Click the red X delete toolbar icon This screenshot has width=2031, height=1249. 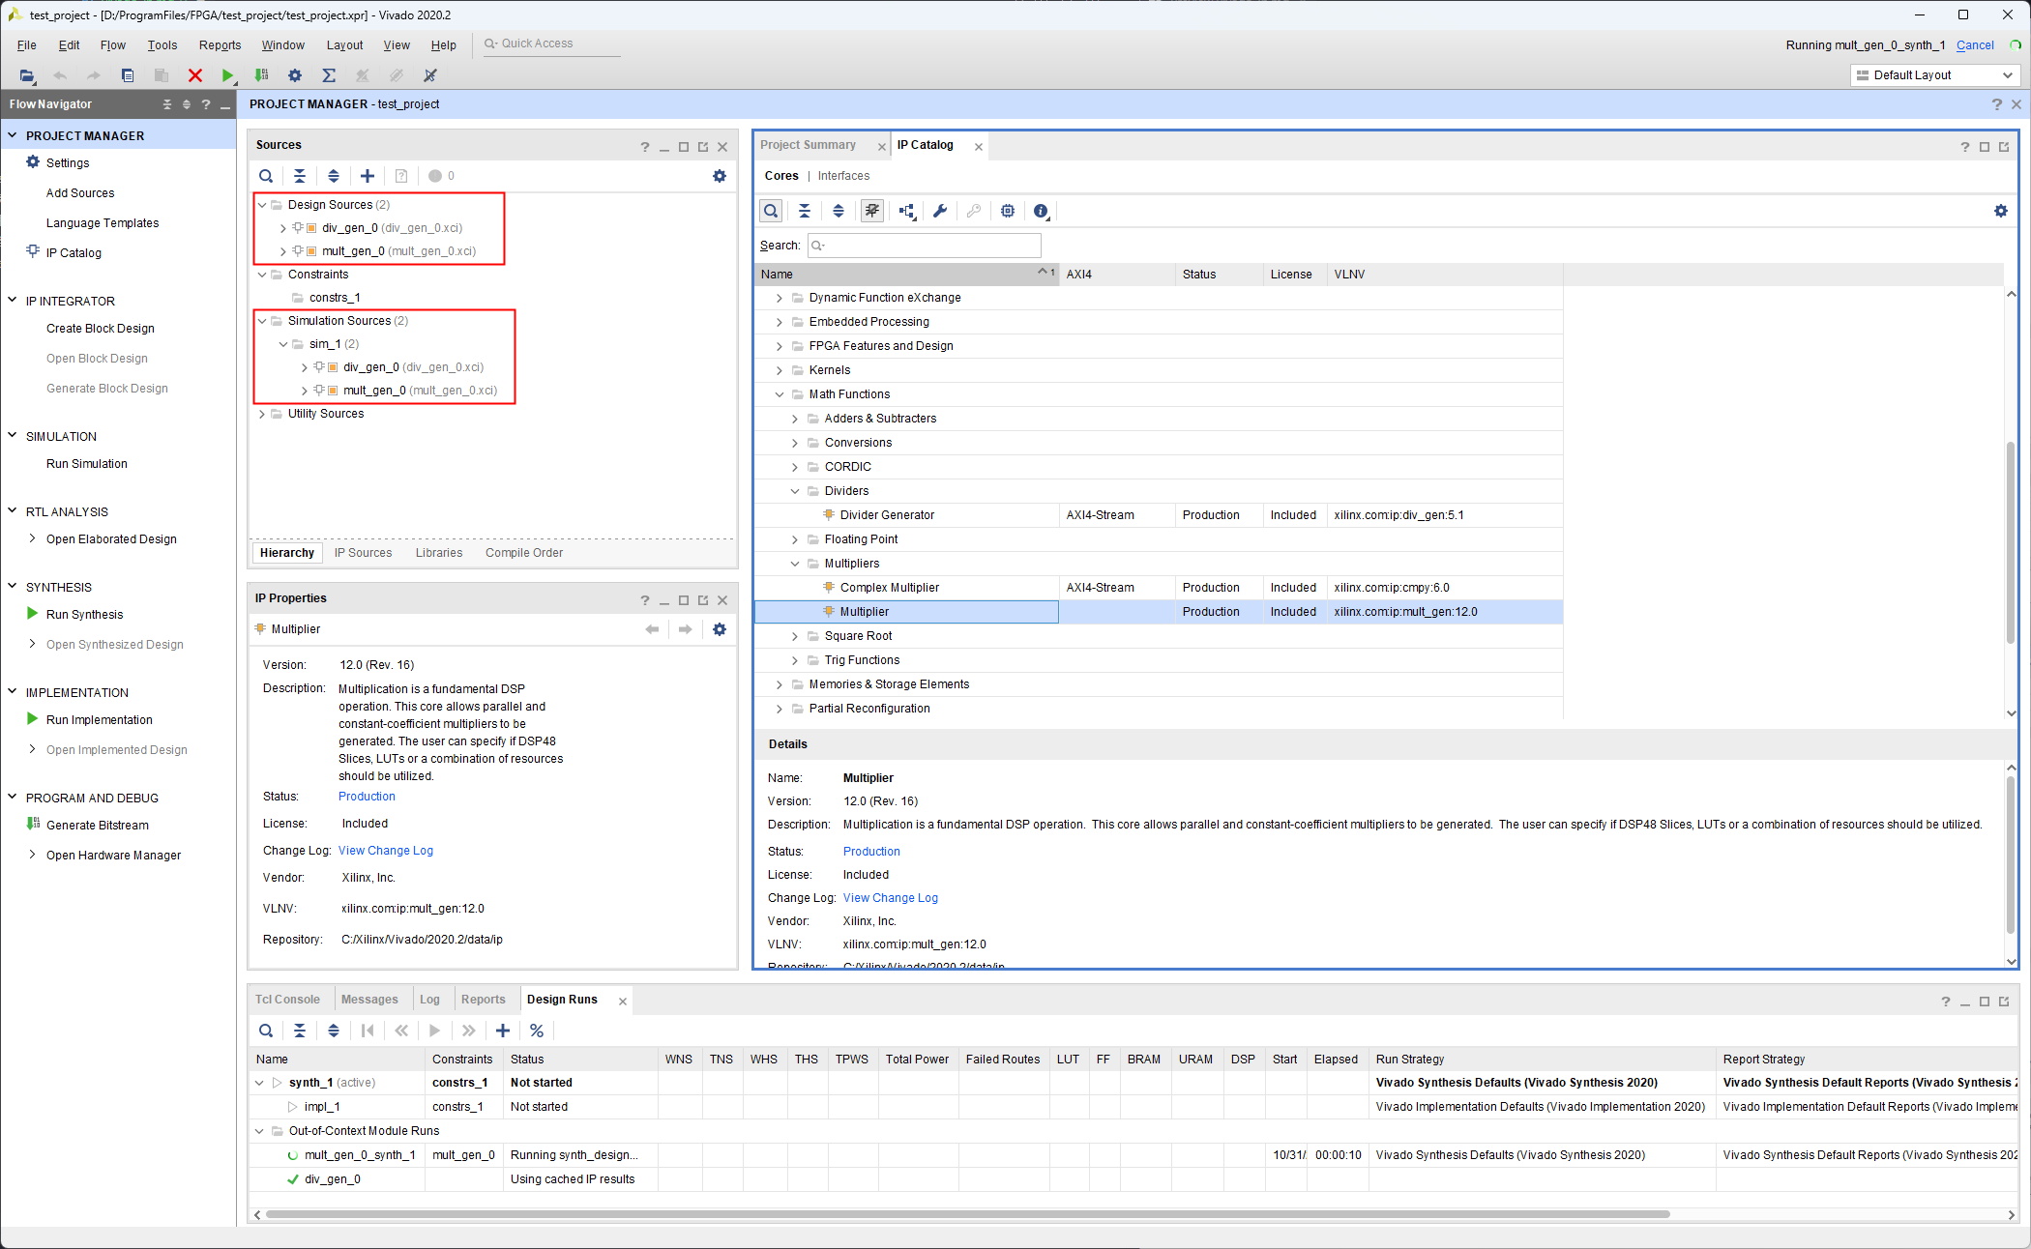tap(194, 75)
